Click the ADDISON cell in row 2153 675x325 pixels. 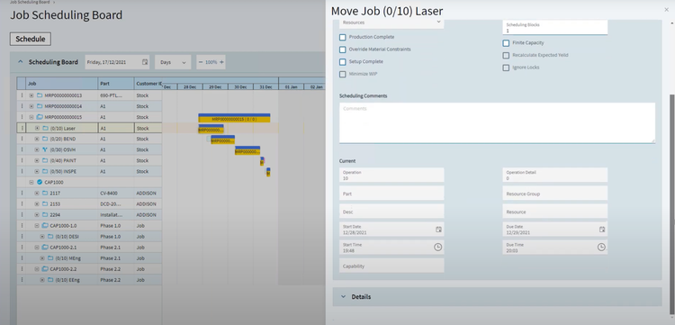[148, 203]
